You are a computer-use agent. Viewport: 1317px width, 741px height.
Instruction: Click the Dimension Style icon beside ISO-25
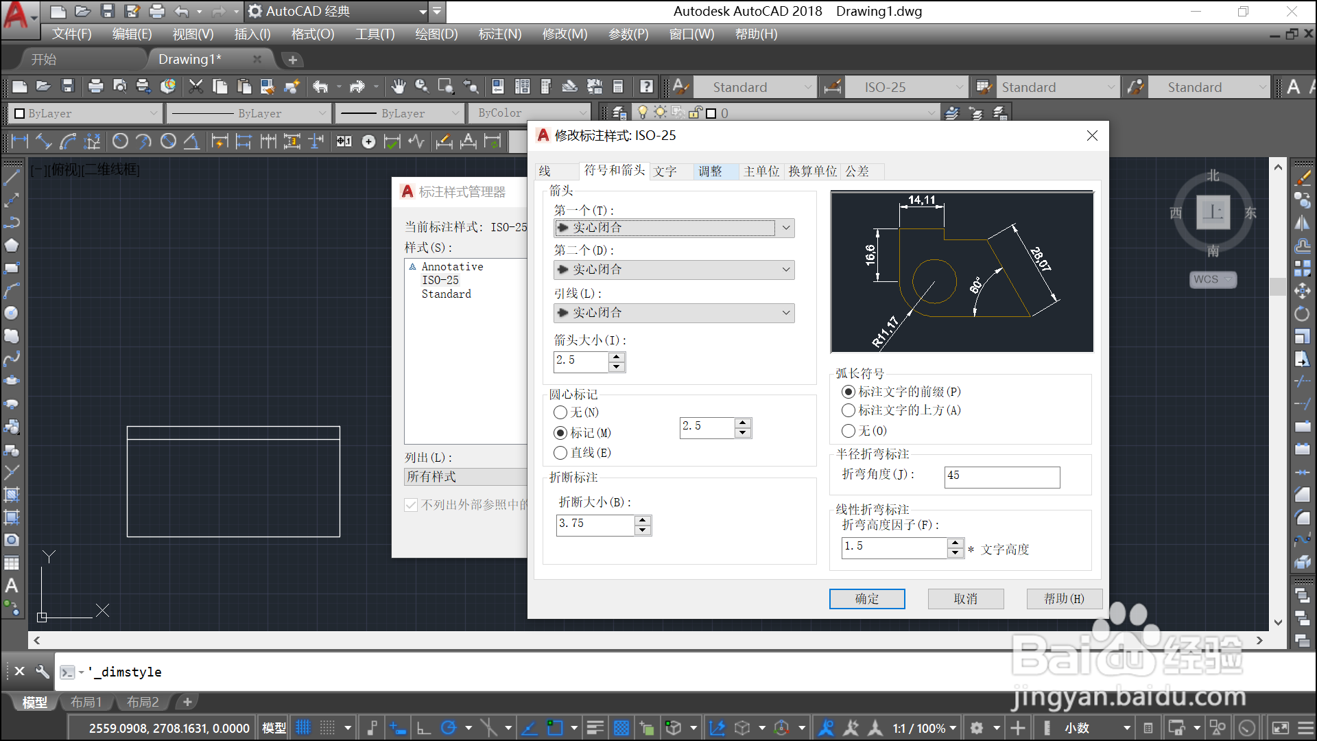(x=832, y=86)
